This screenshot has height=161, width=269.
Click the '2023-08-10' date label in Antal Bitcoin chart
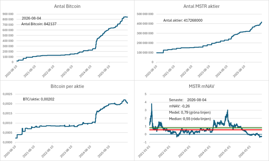pyautogui.click(x=67, y=71)
